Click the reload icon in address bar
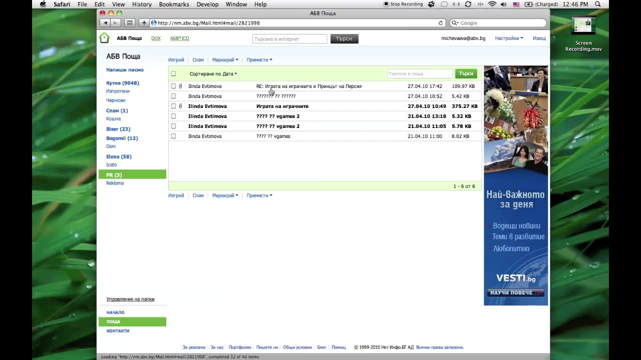641x360 pixels. point(441,23)
